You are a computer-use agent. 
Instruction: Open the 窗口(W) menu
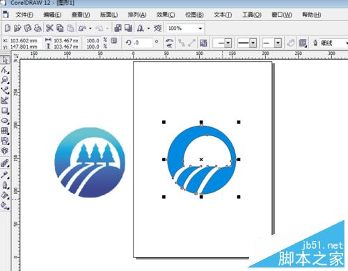tap(282, 15)
